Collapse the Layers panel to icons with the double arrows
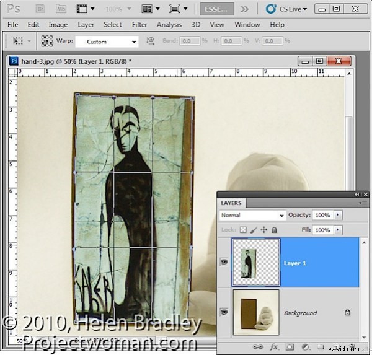 tap(357, 195)
